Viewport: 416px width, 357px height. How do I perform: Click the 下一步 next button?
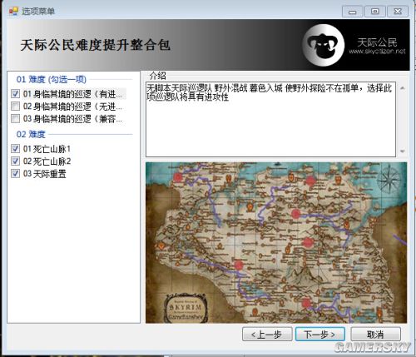[320, 335]
